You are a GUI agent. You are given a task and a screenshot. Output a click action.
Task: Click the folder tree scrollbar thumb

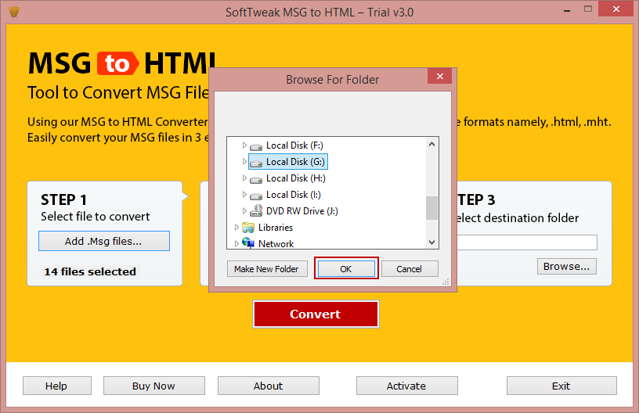point(432,208)
